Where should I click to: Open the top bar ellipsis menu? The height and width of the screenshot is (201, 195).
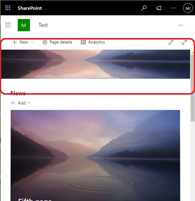[173, 8]
